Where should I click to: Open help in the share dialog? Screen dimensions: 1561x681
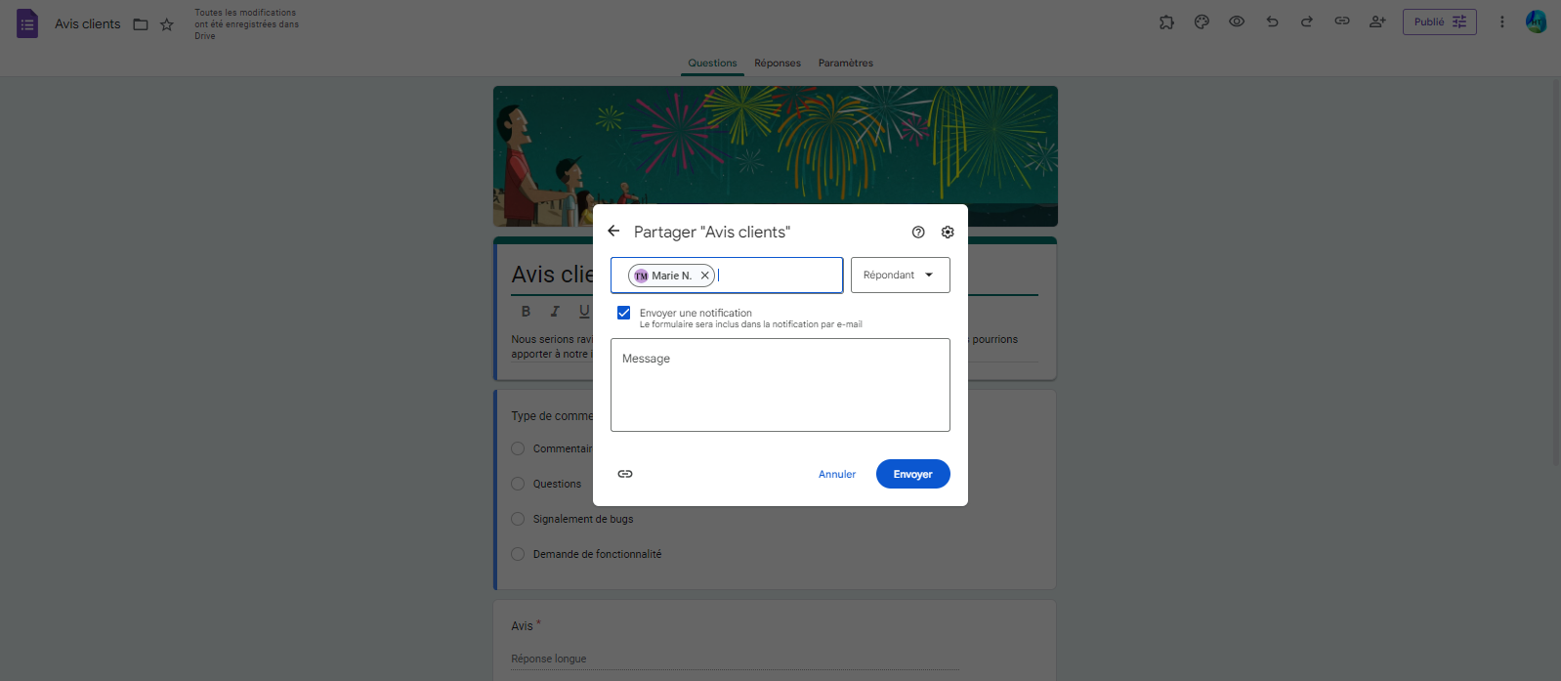(918, 233)
